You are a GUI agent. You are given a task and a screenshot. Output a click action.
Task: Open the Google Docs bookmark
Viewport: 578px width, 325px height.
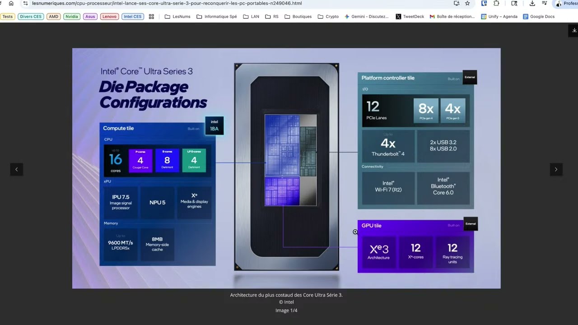tap(539, 17)
